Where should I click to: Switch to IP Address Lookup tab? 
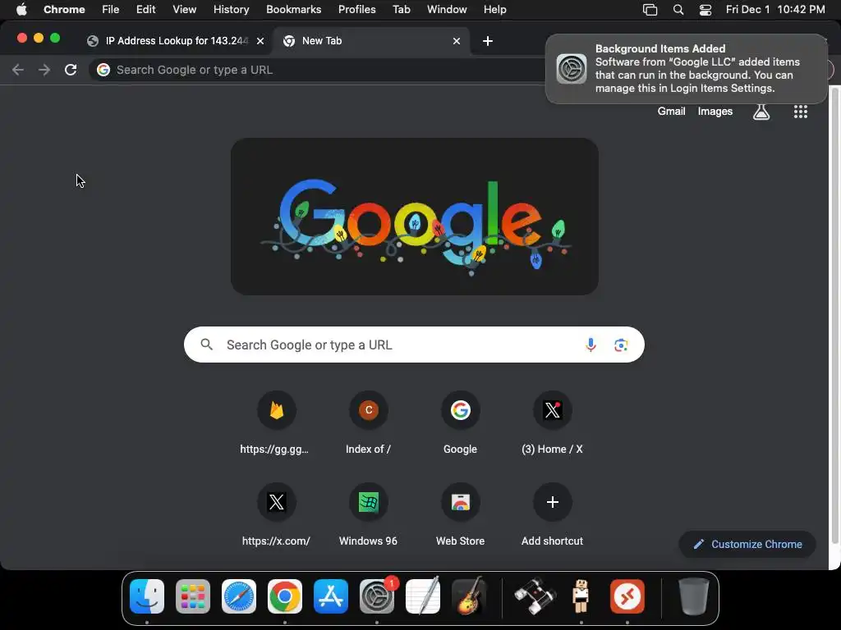[176, 41]
